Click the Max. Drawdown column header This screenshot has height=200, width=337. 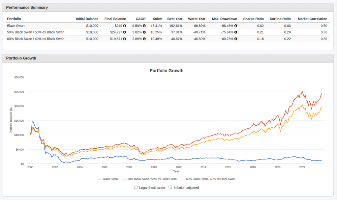pos(224,19)
